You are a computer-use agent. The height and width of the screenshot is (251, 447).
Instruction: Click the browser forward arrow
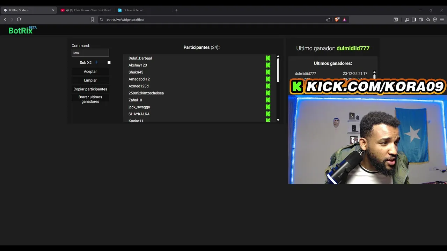click(x=12, y=20)
